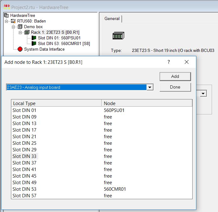Screen dimensions: 218x212
Task: Click the red System Data Interface icon
Action: click(x=20, y=49)
